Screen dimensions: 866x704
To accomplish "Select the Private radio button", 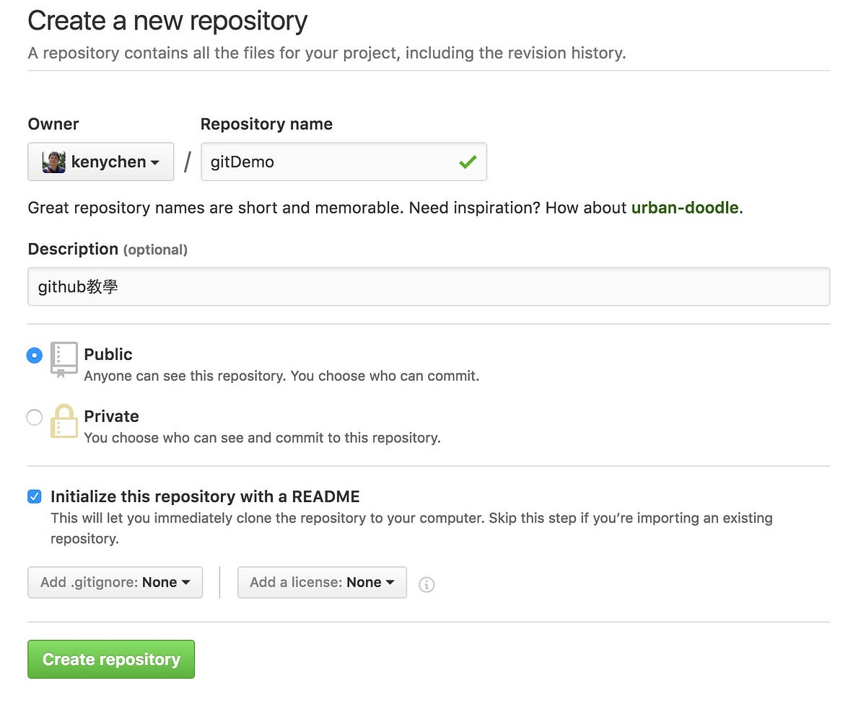I will (35, 417).
